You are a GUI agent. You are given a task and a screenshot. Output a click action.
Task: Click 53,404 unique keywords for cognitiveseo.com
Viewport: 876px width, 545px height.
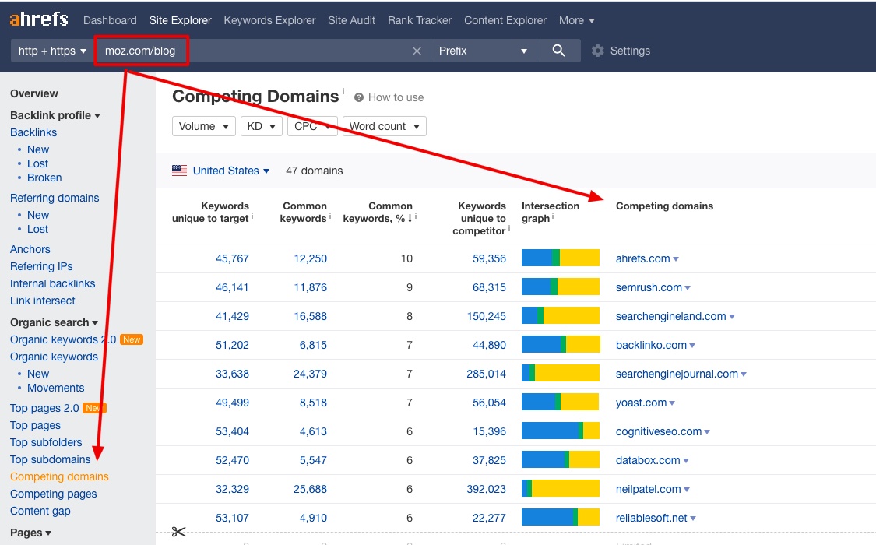click(232, 432)
